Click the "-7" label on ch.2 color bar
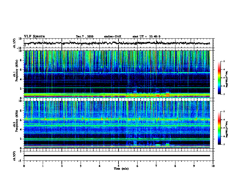 224,145
